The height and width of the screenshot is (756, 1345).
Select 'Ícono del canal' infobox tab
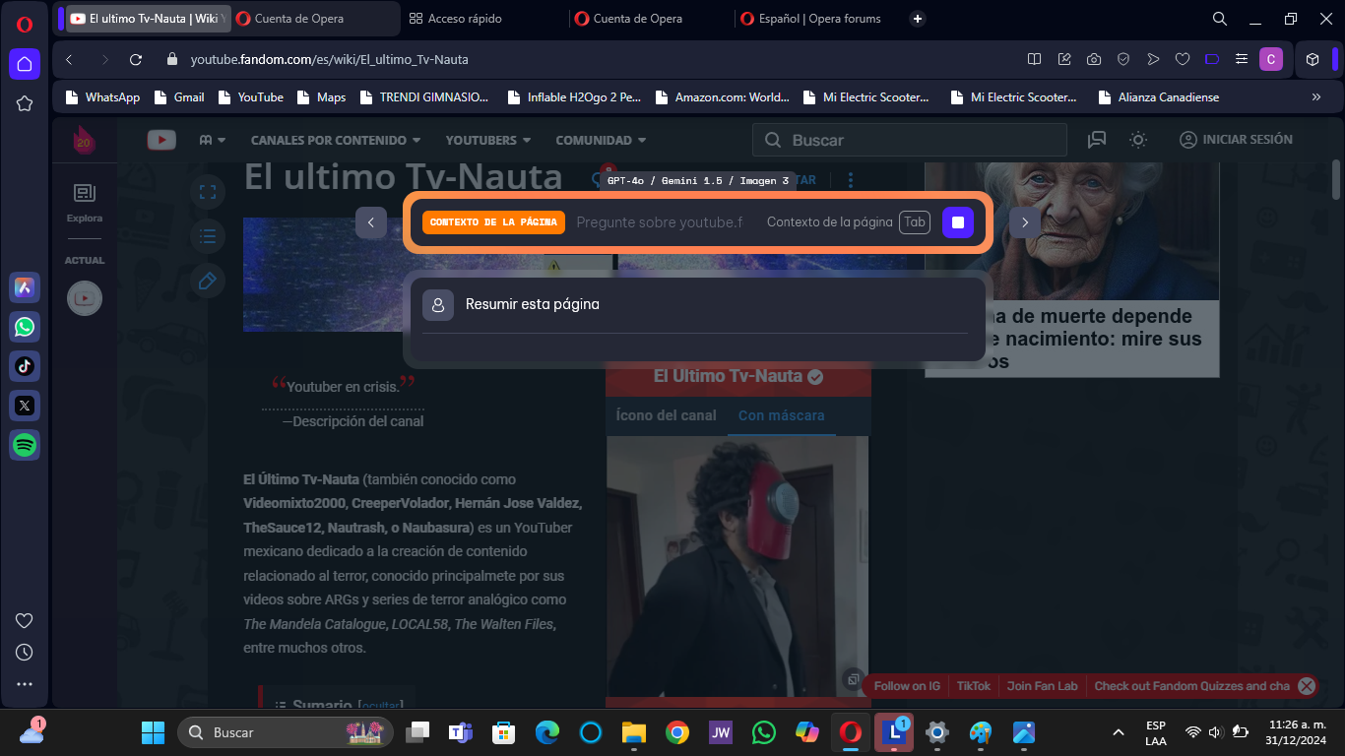(x=667, y=415)
